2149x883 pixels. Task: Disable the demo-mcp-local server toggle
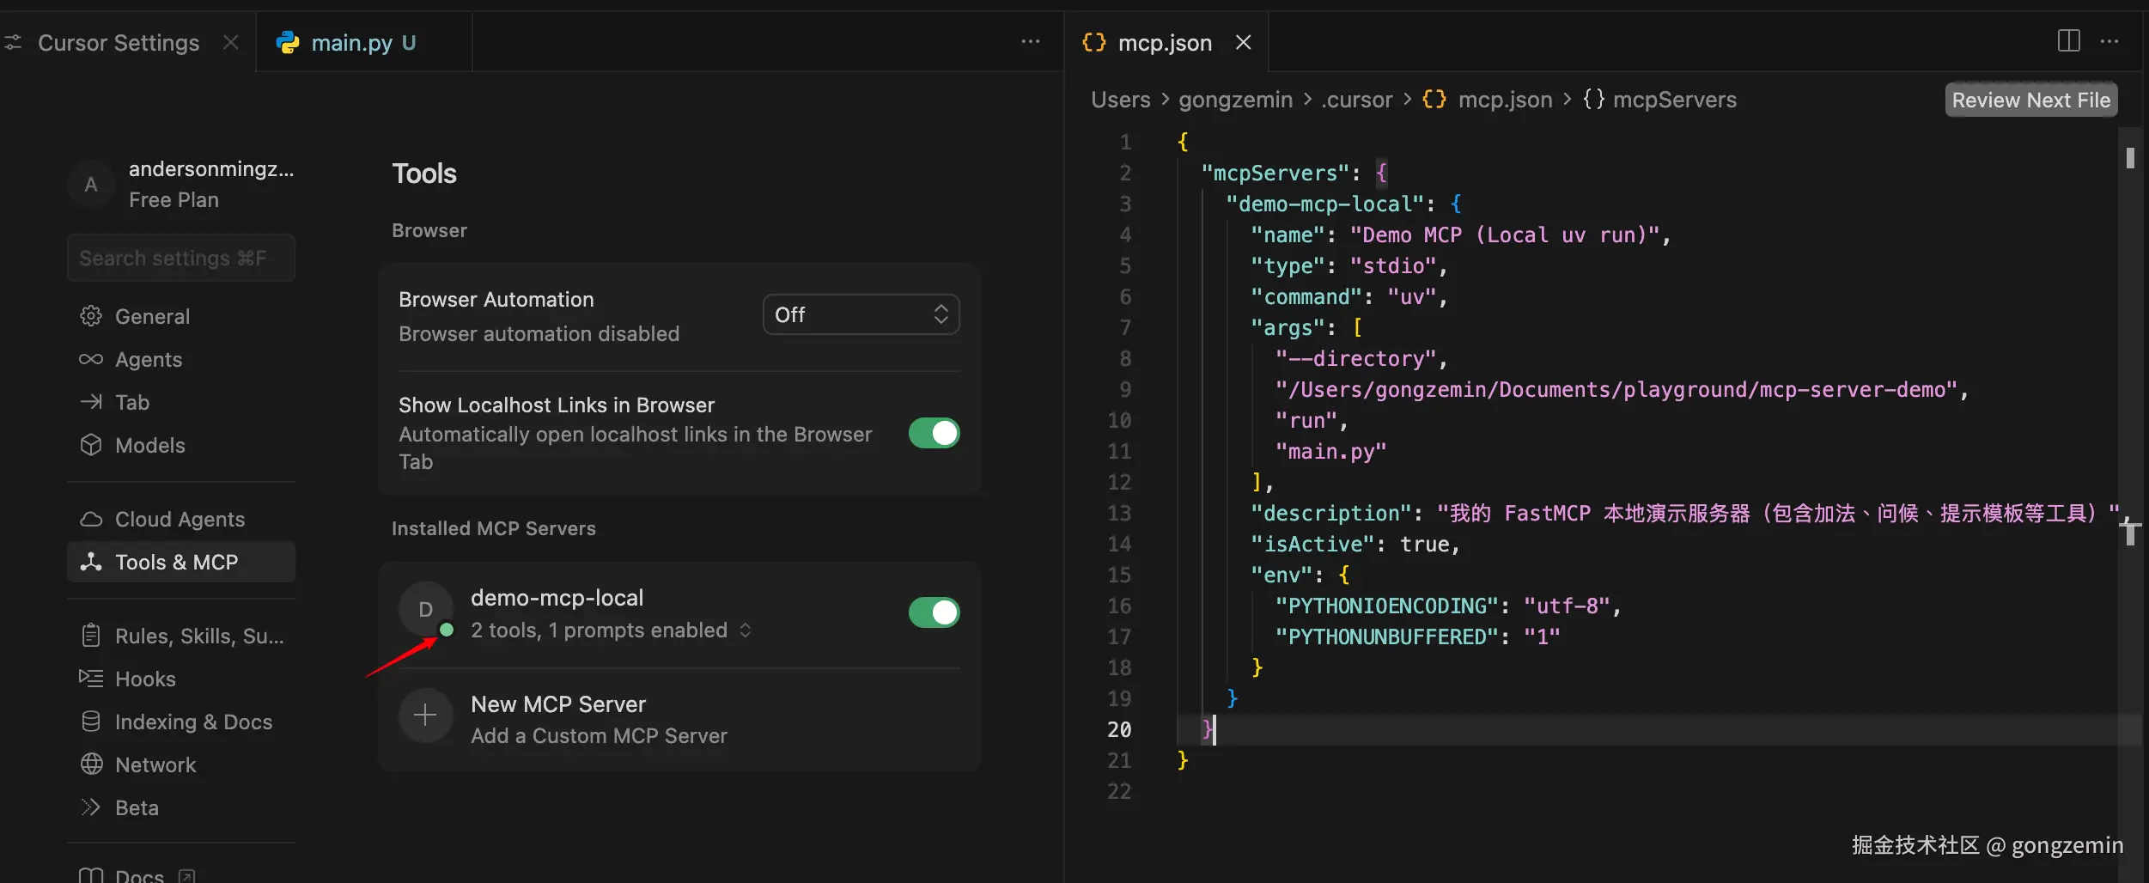click(x=934, y=612)
